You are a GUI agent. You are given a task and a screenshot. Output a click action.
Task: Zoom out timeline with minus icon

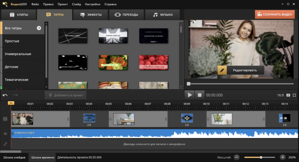coord(237,157)
